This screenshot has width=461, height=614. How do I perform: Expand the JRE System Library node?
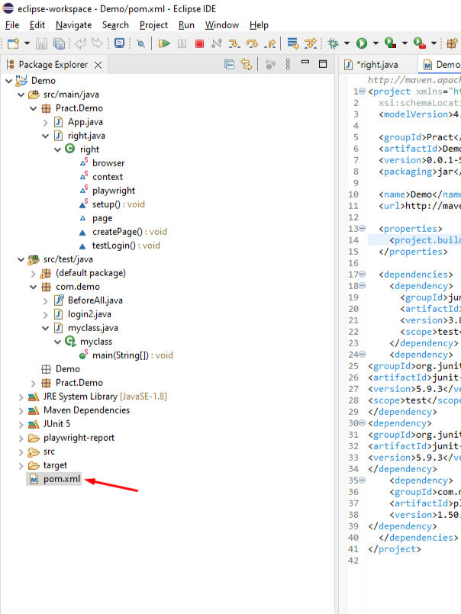pos(21,397)
